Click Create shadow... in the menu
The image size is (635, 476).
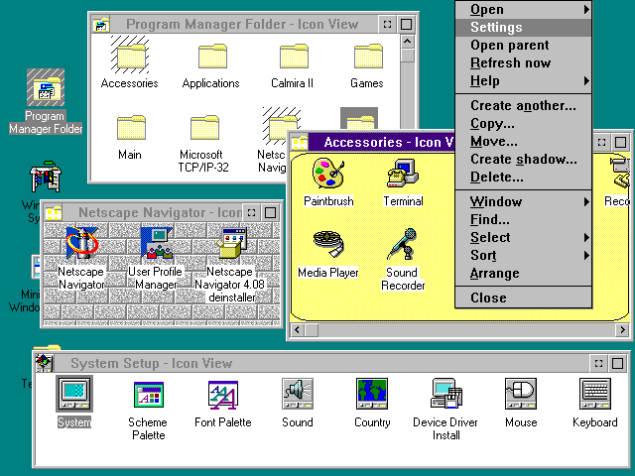[x=523, y=160]
